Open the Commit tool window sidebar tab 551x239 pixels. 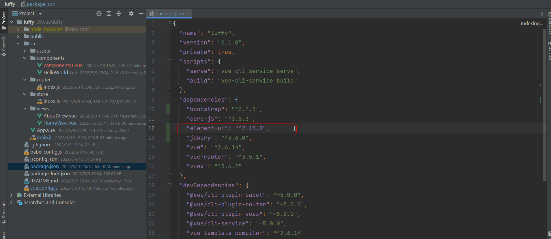pyautogui.click(x=4, y=46)
